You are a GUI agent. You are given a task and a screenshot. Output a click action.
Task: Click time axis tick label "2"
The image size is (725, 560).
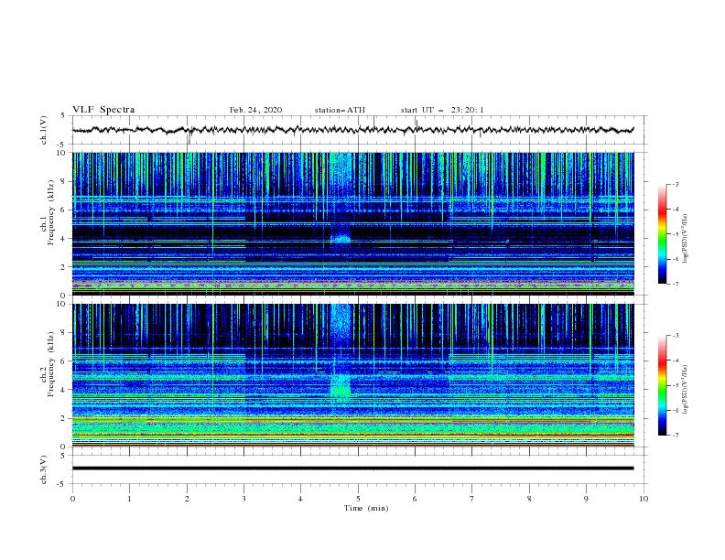point(187,499)
